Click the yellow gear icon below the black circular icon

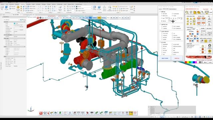210,51
